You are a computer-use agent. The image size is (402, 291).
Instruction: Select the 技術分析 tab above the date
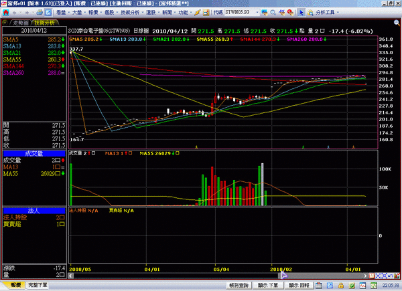[44, 23]
